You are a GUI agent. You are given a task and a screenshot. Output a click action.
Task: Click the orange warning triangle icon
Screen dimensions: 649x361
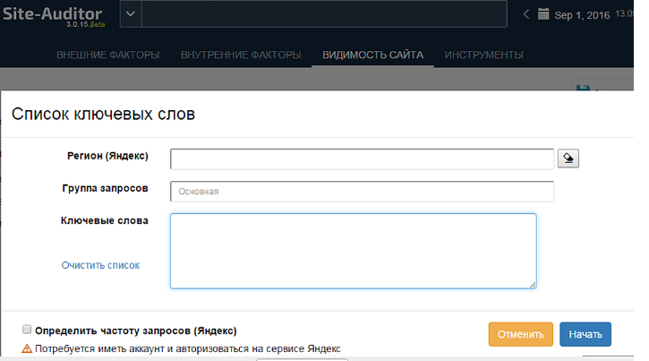(x=27, y=348)
